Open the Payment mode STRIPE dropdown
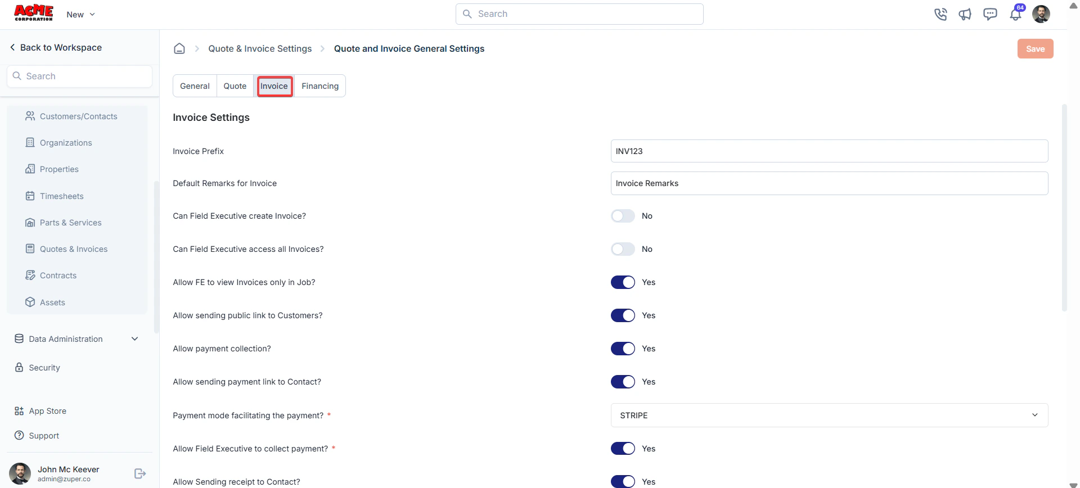Viewport: 1080px width, 488px height. (829, 415)
